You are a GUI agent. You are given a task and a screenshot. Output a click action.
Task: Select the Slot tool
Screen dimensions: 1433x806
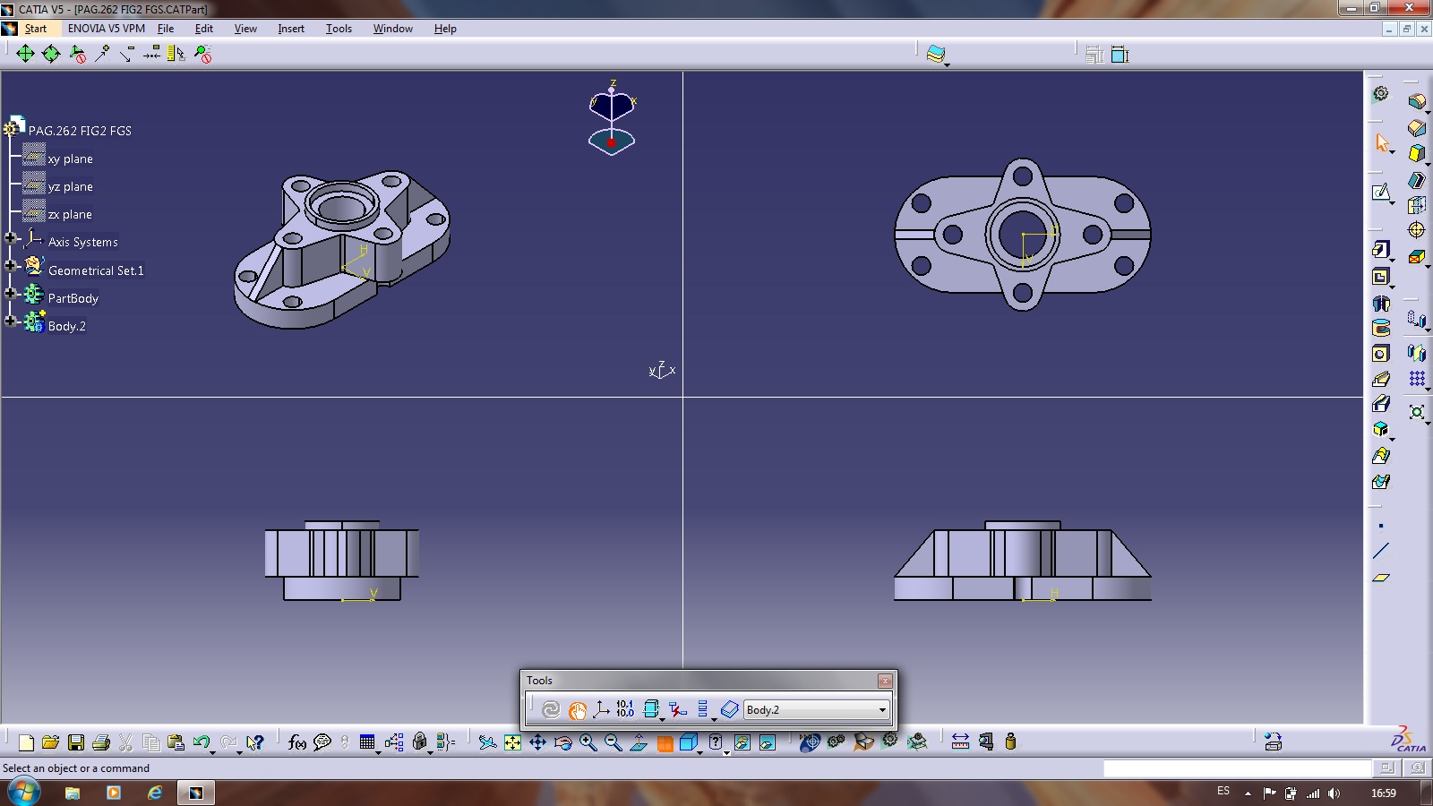[1381, 404]
